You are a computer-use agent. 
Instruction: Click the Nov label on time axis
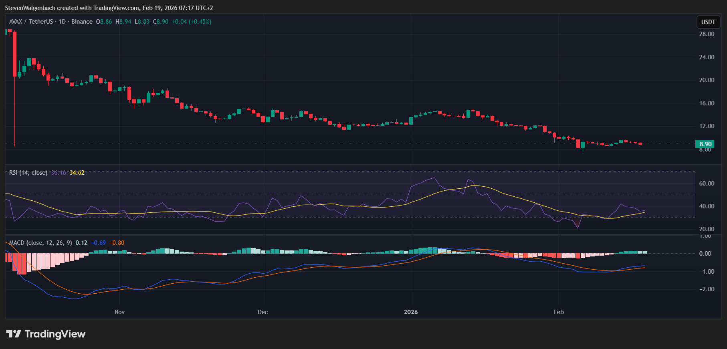[119, 312]
